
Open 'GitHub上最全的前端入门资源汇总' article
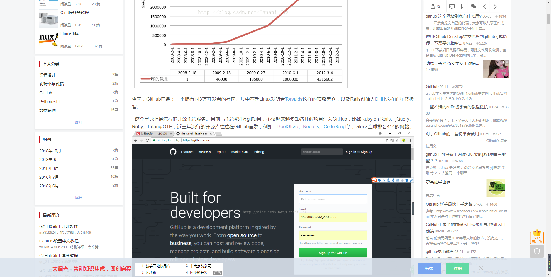click(x=466, y=228)
